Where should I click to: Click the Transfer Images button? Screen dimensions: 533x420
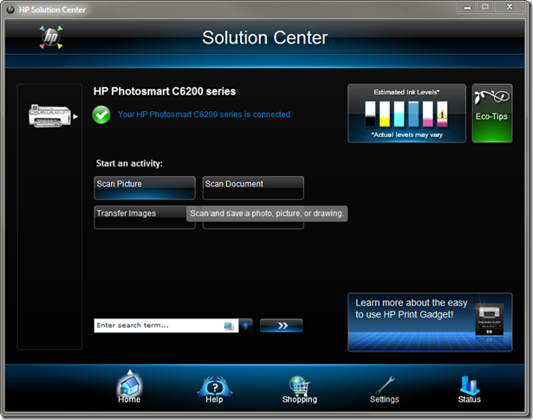point(140,217)
